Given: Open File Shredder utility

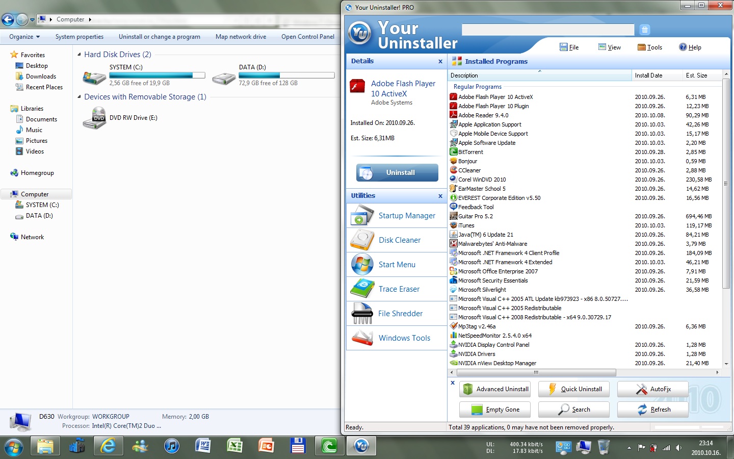Looking at the screenshot, I should click(x=397, y=314).
